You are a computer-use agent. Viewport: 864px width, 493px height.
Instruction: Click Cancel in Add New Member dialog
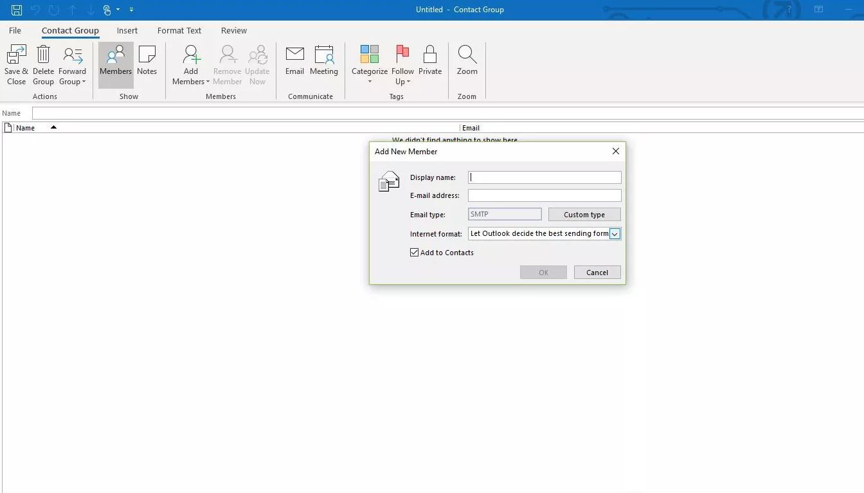point(597,273)
